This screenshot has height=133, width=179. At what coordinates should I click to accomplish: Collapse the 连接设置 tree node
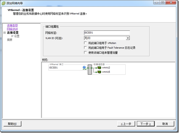point(5,33)
